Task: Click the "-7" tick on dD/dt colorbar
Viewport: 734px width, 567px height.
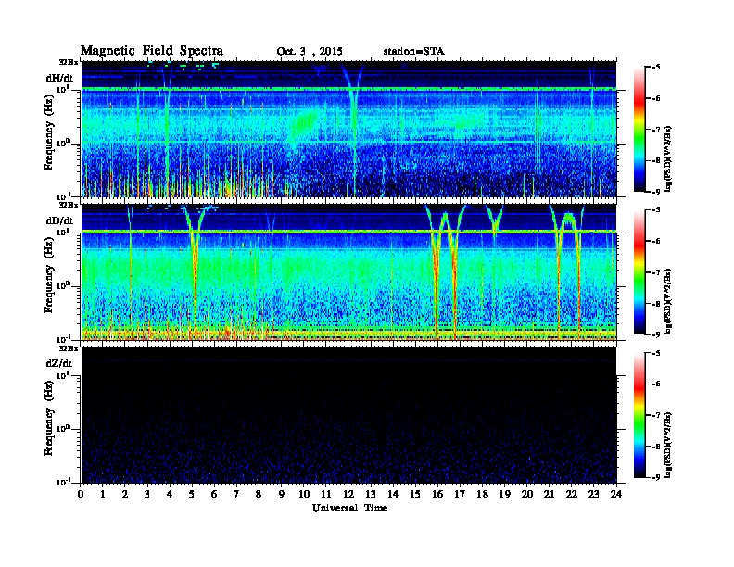Action: tap(656, 272)
